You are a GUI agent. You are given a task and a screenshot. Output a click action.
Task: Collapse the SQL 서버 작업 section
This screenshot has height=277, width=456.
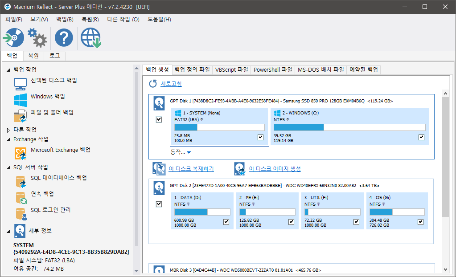[x=8, y=167]
